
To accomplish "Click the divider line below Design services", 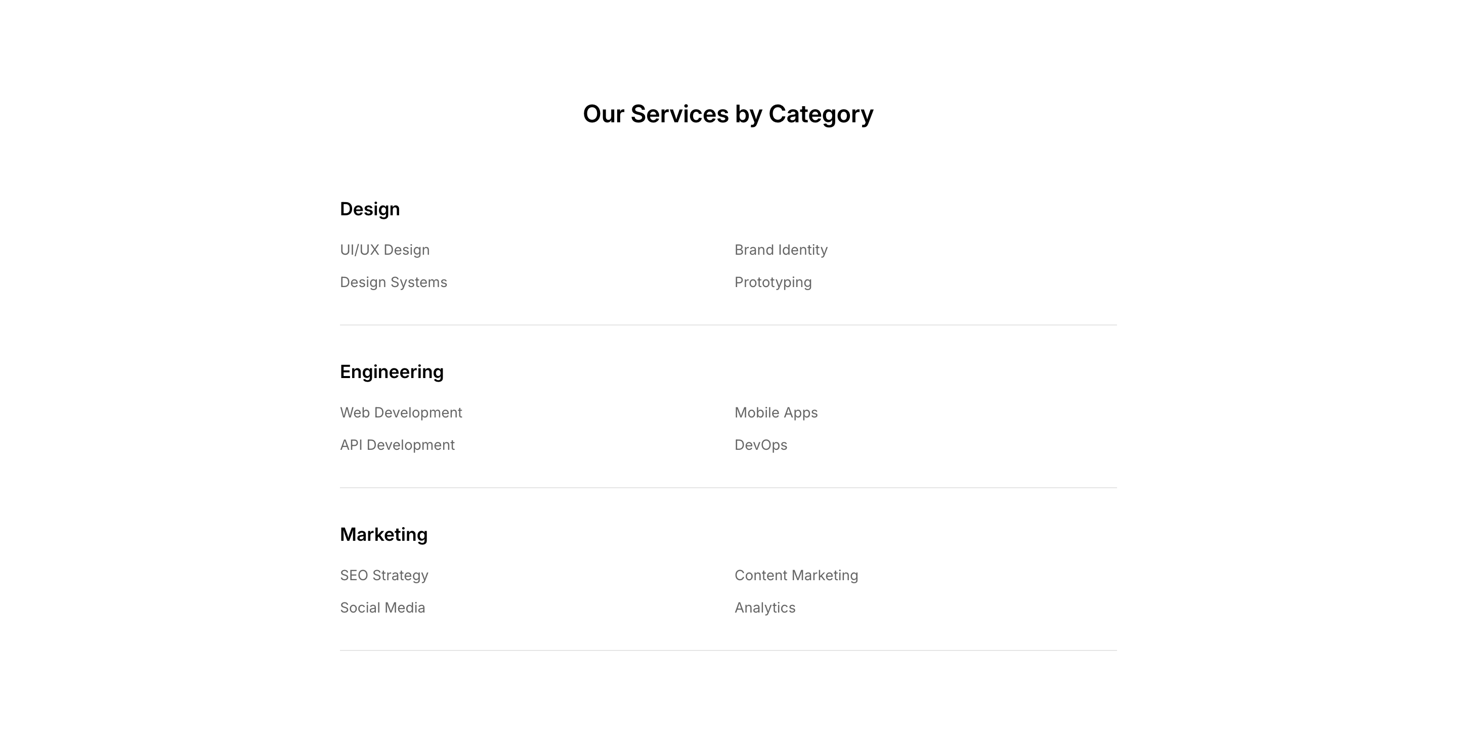I will (x=728, y=325).
